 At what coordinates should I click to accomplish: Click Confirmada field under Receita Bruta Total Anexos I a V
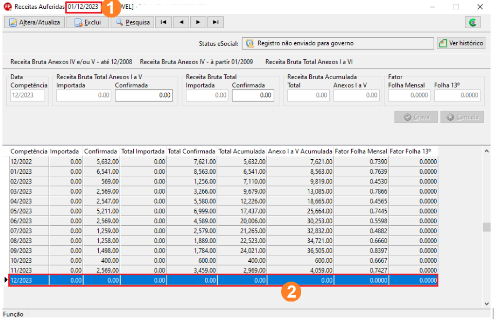[144, 95]
